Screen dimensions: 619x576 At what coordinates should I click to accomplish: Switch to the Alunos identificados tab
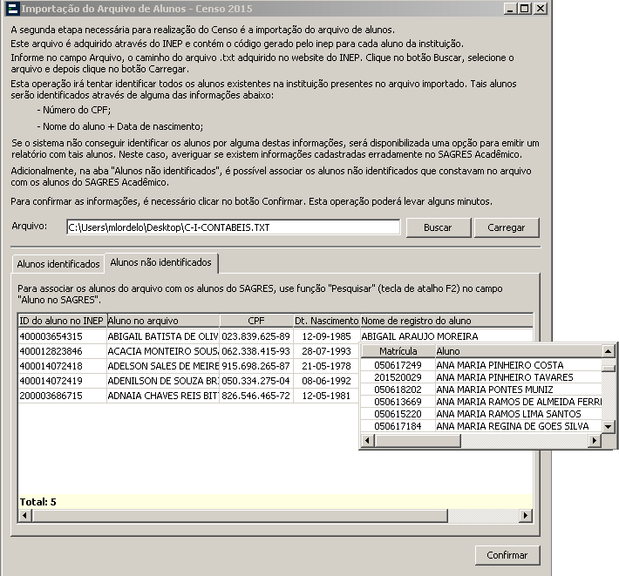pos(58,262)
